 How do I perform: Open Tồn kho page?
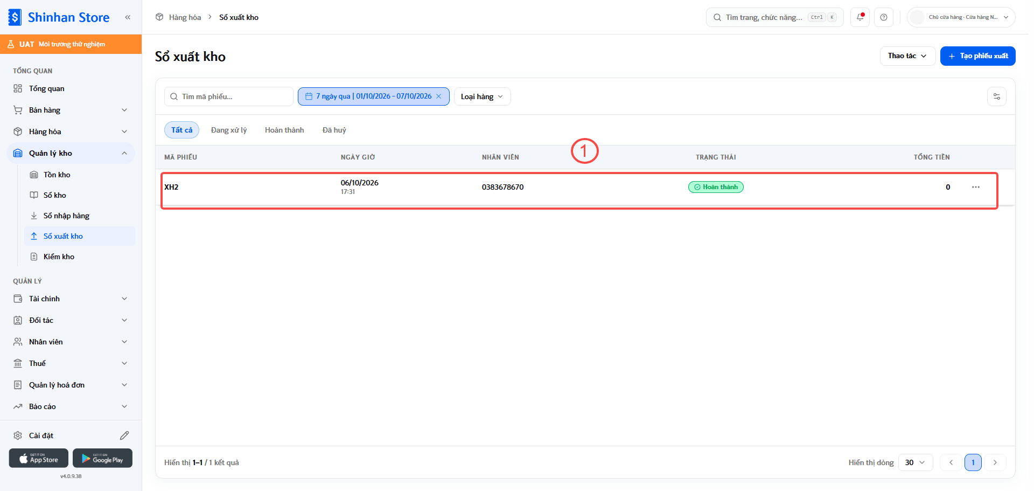[80, 175]
